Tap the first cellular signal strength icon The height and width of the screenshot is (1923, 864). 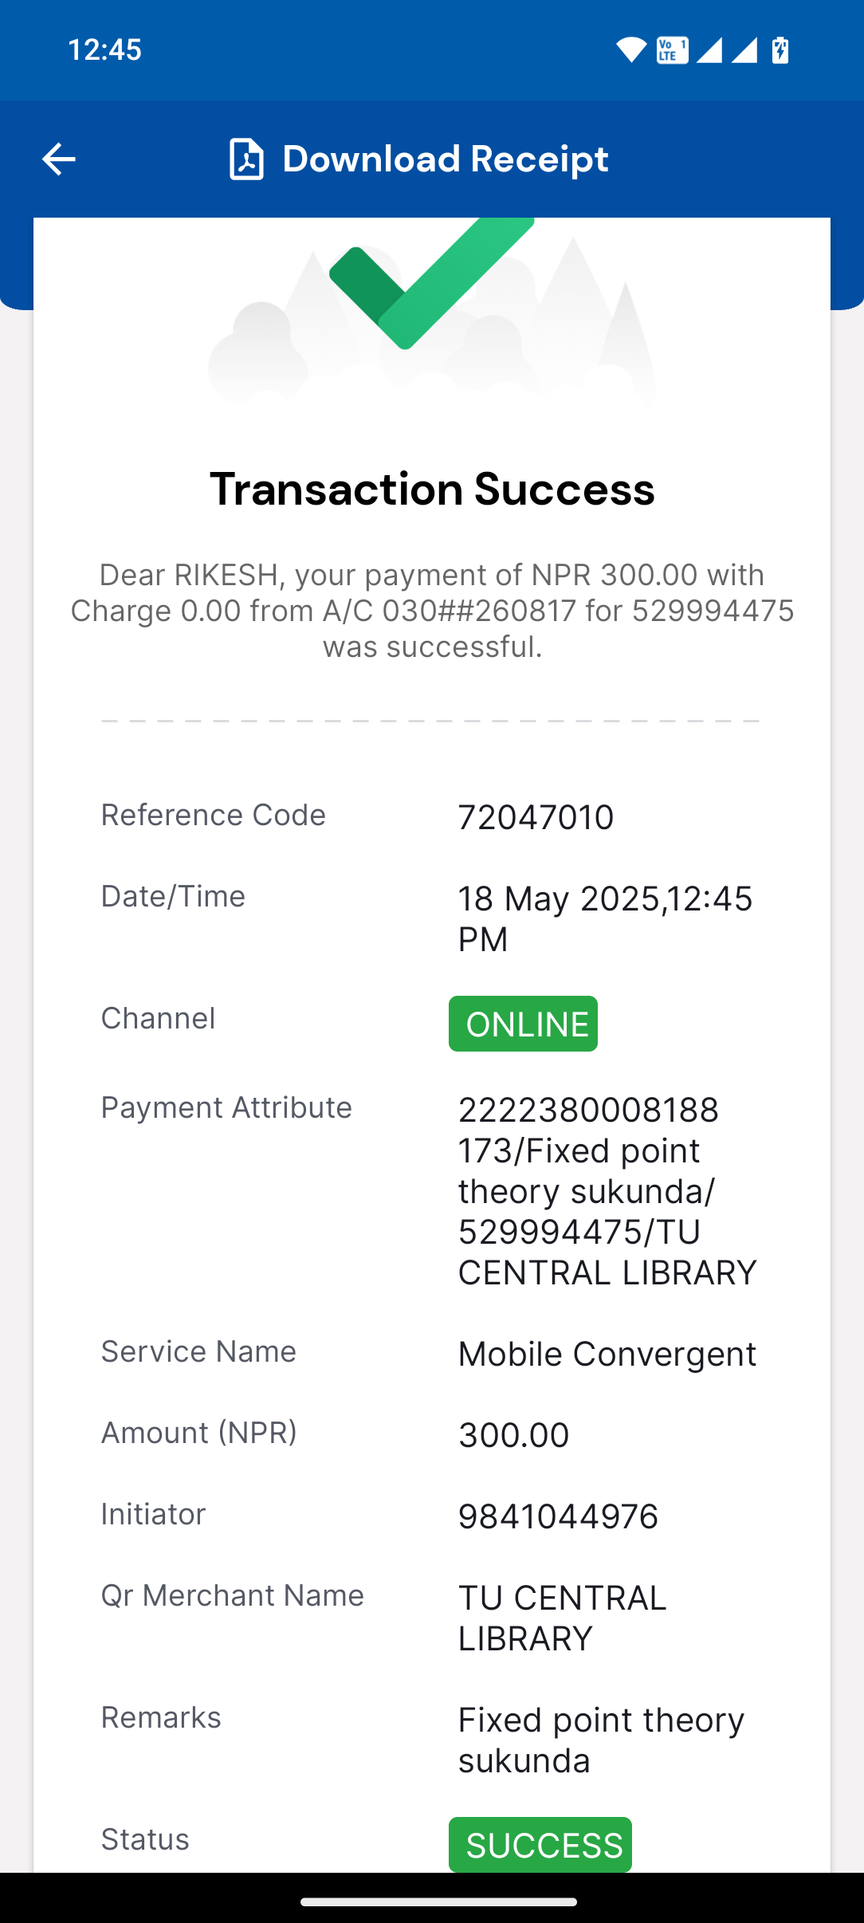[709, 50]
